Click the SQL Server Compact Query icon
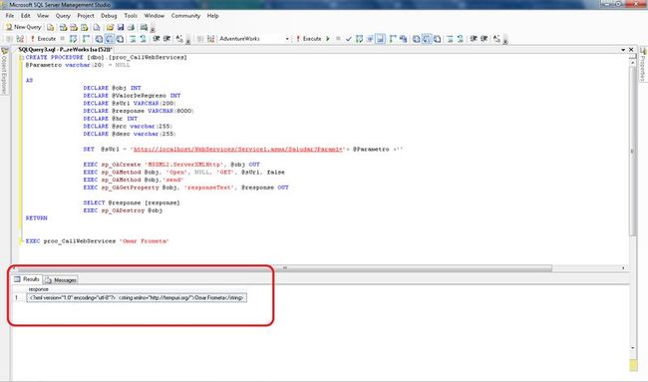The image size is (648, 382). click(x=97, y=27)
